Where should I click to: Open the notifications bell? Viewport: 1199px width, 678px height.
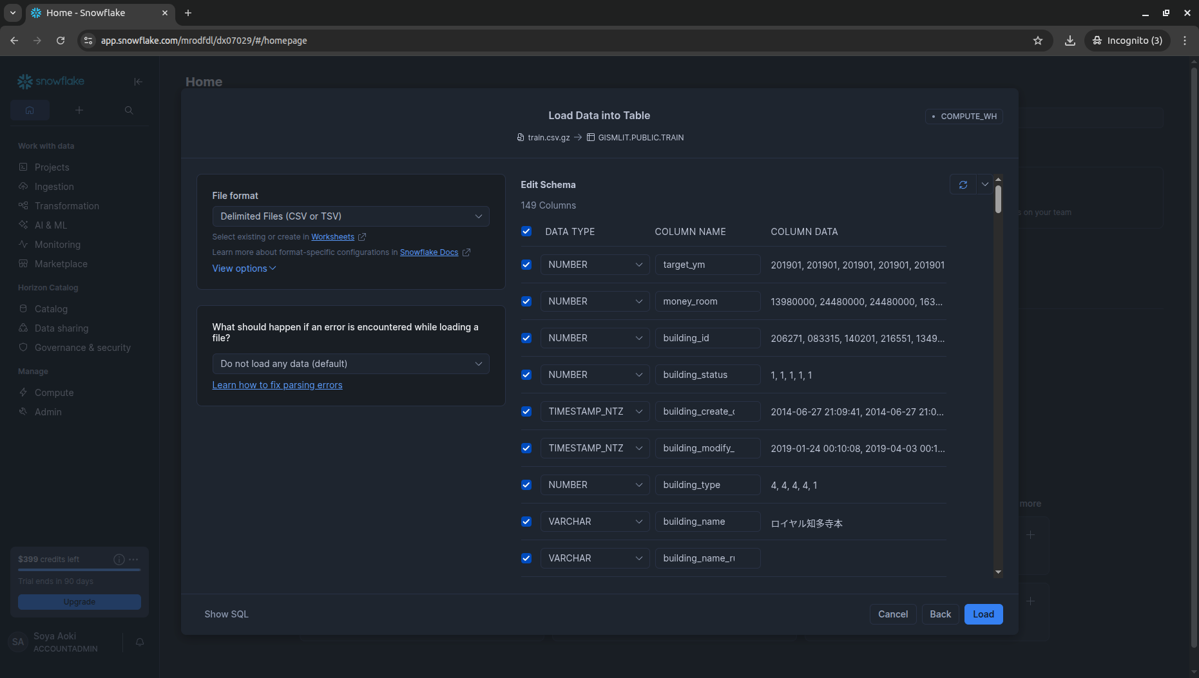tap(140, 642)
